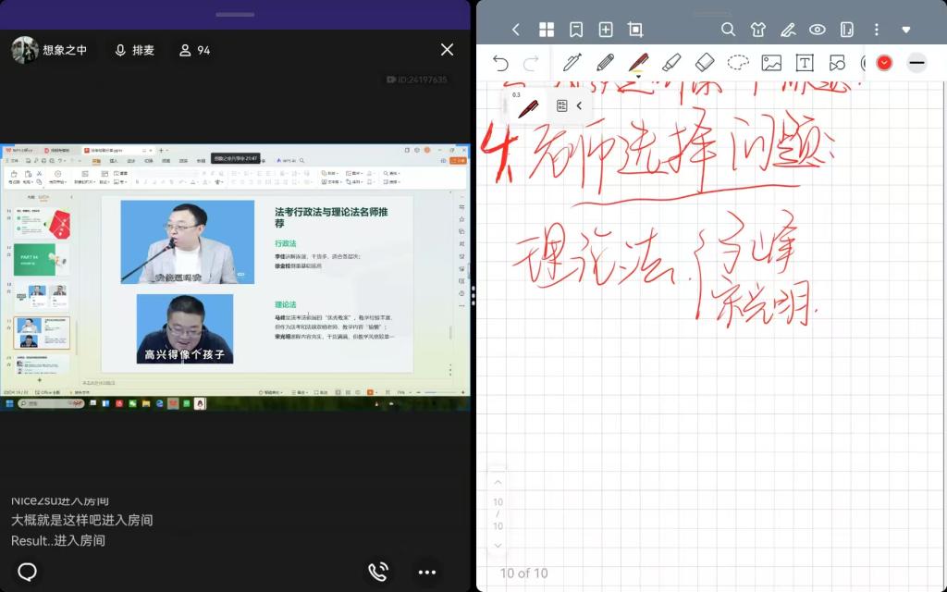
Task: Select the lasso selection tool
Action: [x=738, y=63]
